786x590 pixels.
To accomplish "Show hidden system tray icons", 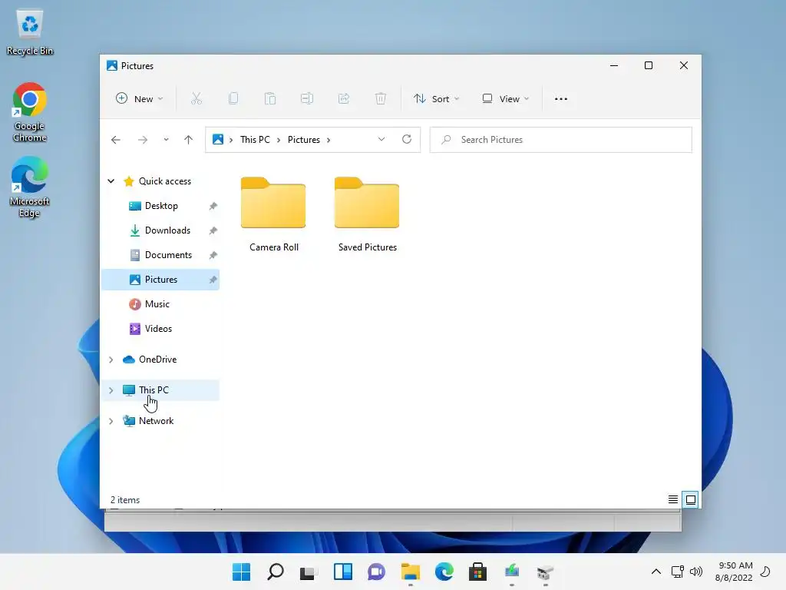I will click(656, 572).
